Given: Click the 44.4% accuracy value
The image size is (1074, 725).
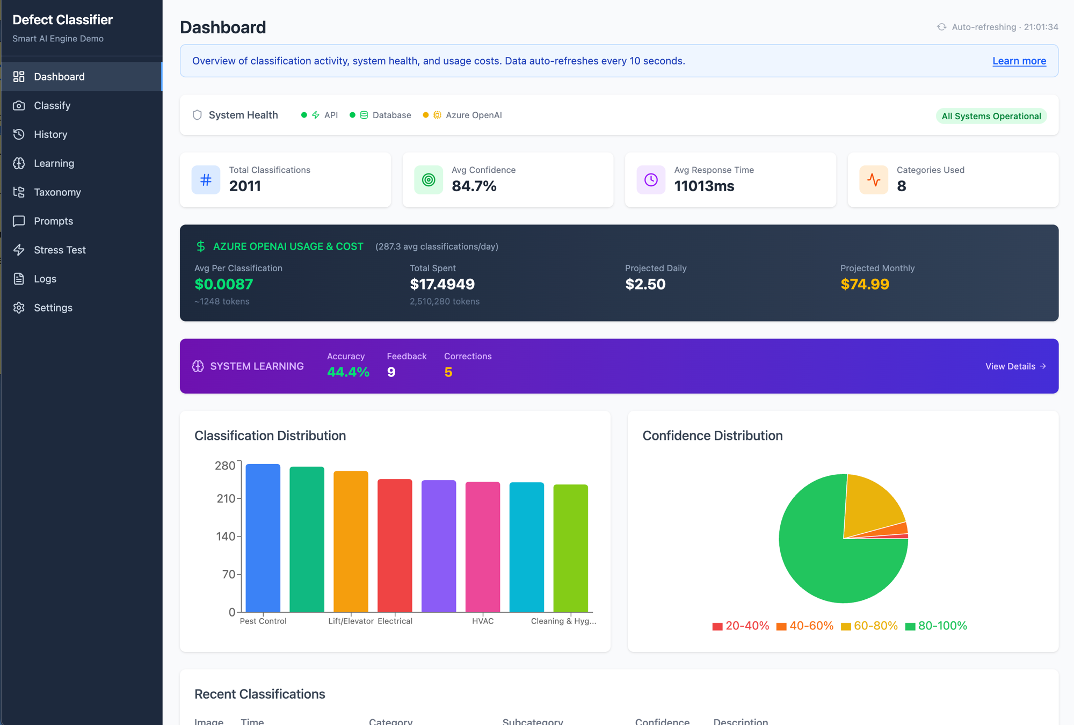Looking at the screenshot, I should [x=348, y=372].
